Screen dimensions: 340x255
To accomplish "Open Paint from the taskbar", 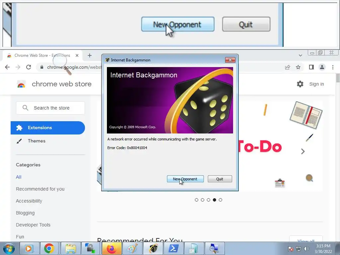I will (132, 248).
